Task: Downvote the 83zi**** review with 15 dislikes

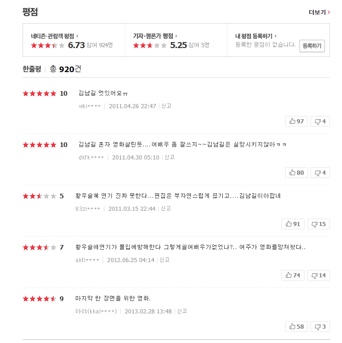Action: pos(318,224)
